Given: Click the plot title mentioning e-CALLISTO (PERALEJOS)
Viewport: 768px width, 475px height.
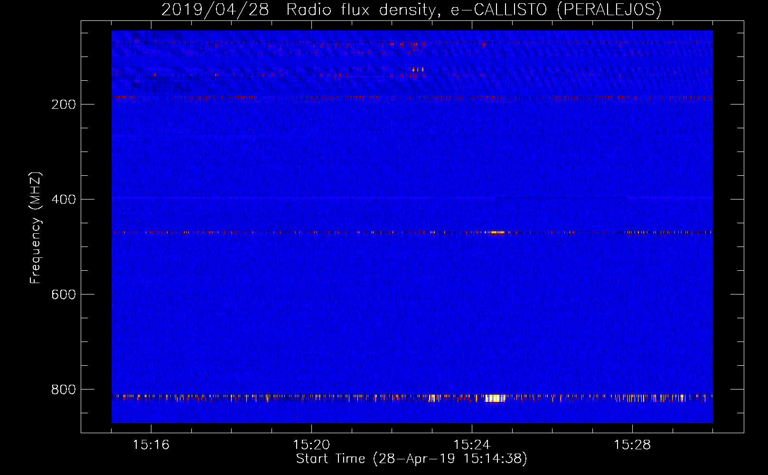Looking at the screenshot, I should pos(411,9).
